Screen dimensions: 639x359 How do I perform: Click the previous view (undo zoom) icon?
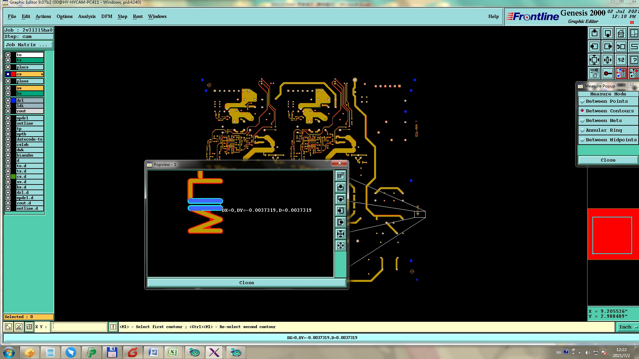pos(621,47)
